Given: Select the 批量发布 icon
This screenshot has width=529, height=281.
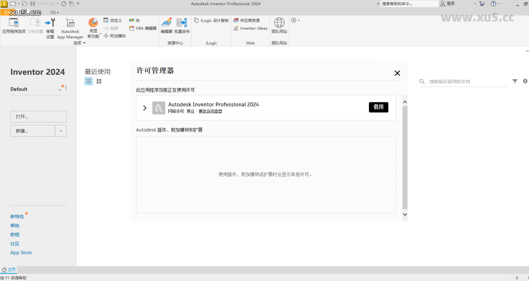Looking at the screenshot, I should pos(182,24).
